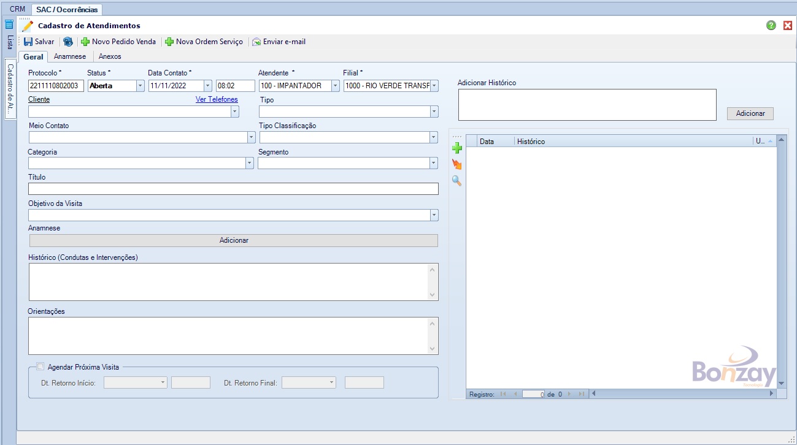Viewport: 797px width, 445px height.
Task: Click history grid scroll down arrow
Action: [x=781, y=384]
